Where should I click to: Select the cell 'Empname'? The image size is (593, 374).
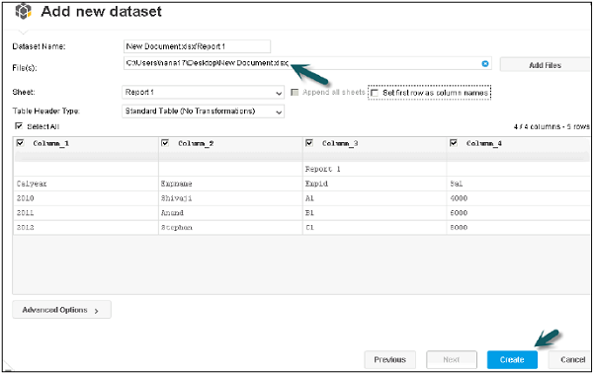click(x=230, y=184)
